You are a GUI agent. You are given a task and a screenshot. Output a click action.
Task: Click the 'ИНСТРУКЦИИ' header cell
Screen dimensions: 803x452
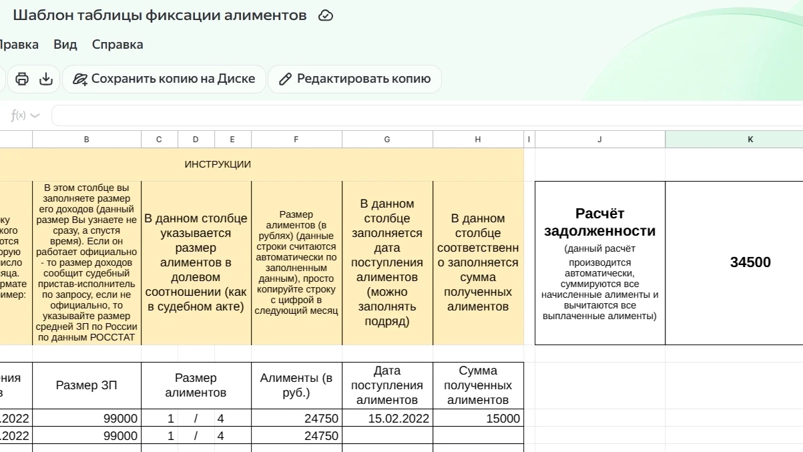coord(262,164)
